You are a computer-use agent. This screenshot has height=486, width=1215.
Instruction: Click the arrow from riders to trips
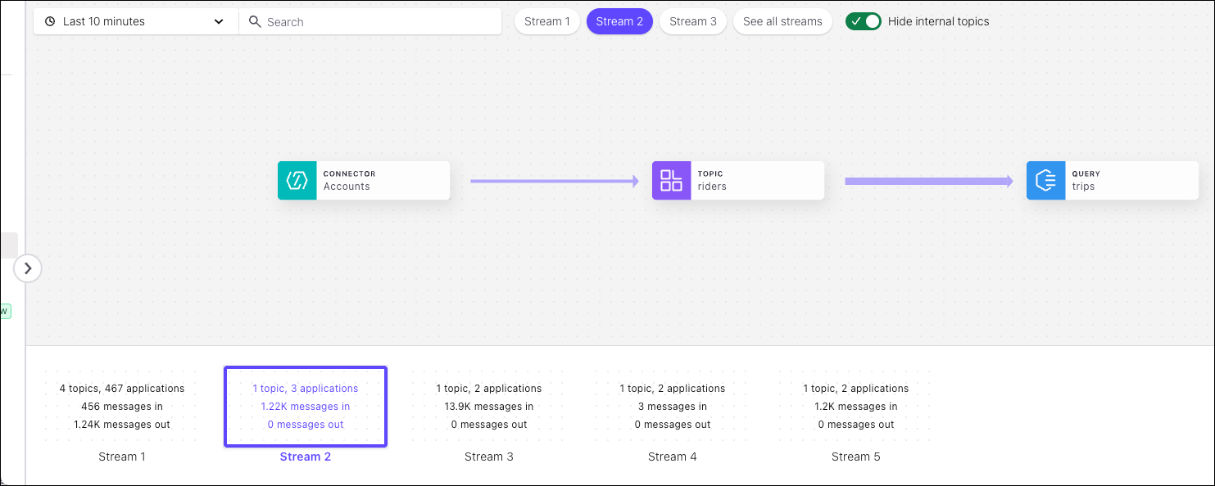(928, 182)
